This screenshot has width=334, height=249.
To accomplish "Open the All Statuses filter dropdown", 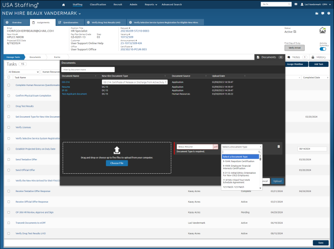I will [x=23, y=72].
